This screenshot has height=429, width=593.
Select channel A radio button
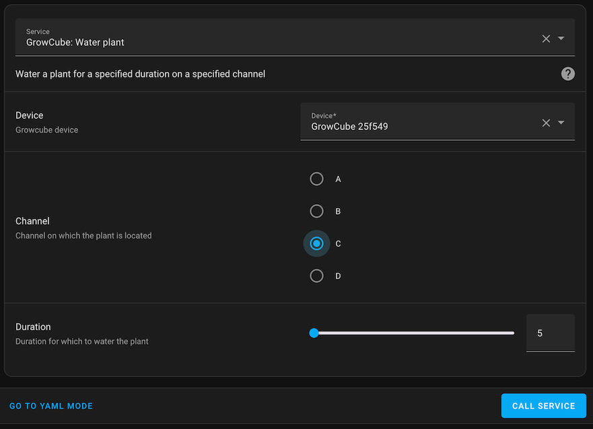[316, 179]
